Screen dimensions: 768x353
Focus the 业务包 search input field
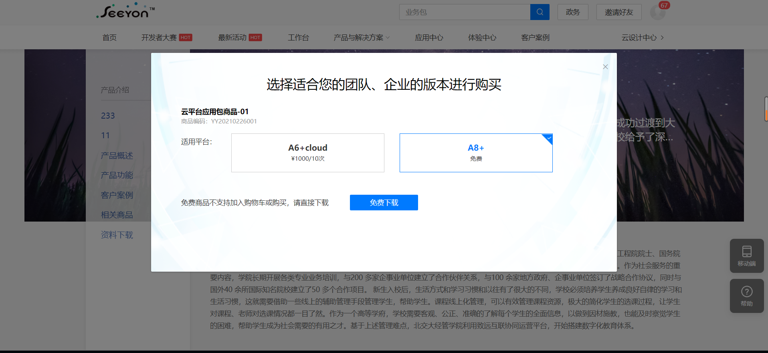465,12
